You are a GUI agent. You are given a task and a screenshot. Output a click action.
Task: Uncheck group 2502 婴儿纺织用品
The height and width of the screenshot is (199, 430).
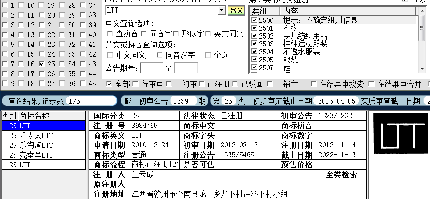click(x=254, y=36)
